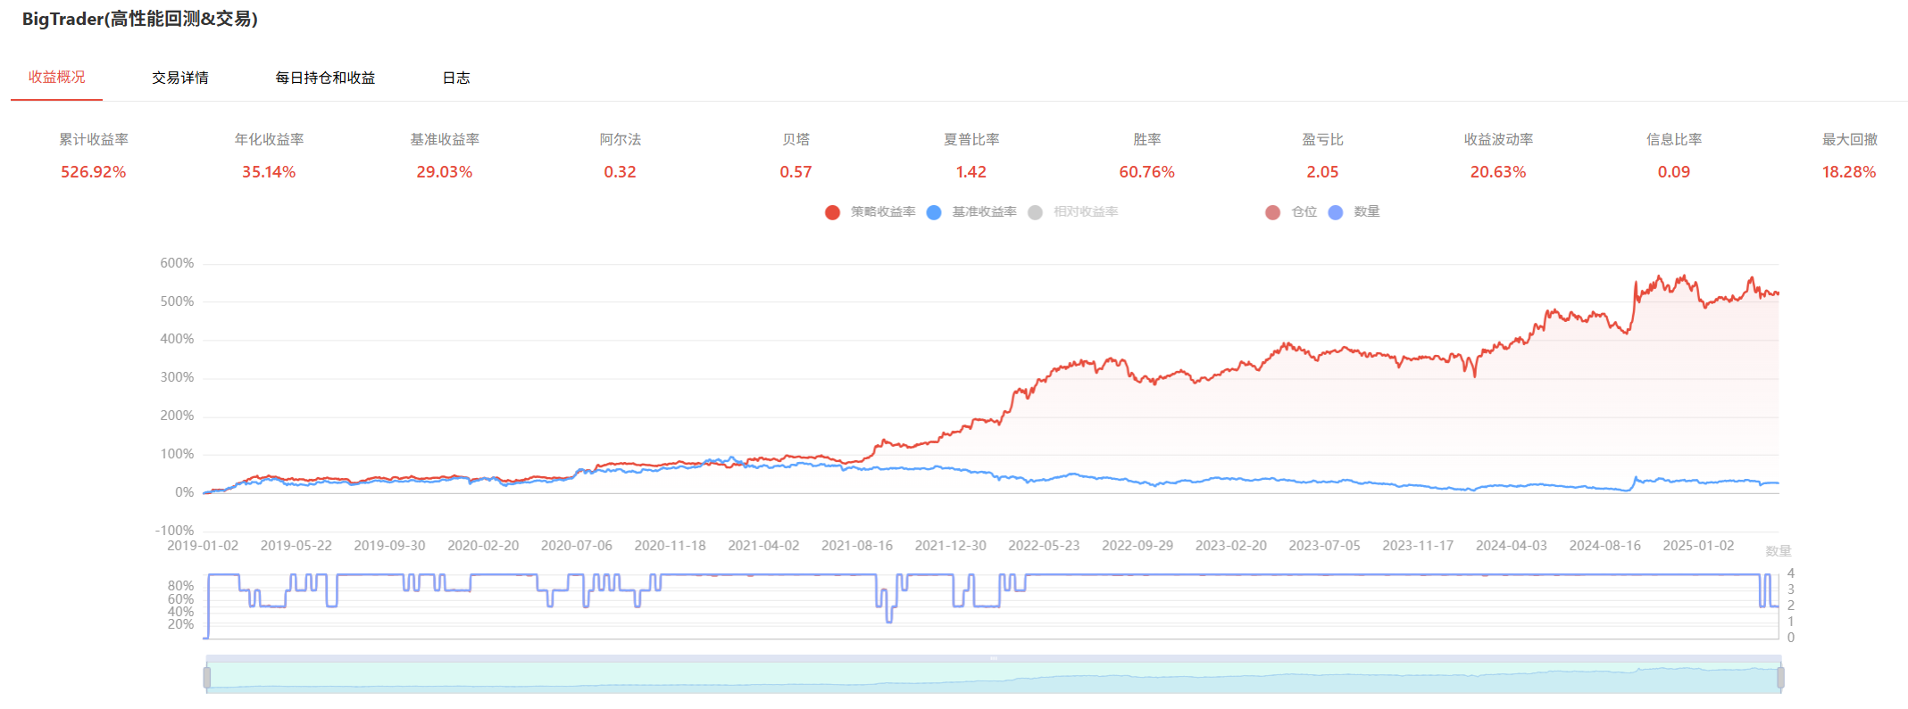The height and width of the screenshot is (709, 1908).
Task: Click the blue 基准收益率 legend dot
Action: (934, 212)
